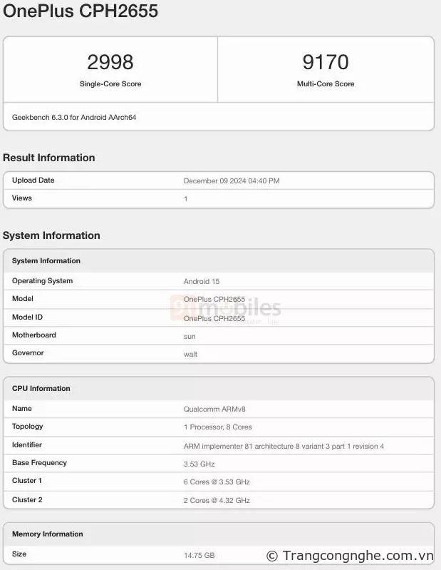Click the System Information section heading

pyautogui.click(x=51, y=235)
